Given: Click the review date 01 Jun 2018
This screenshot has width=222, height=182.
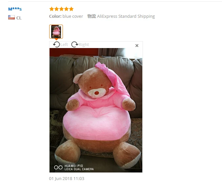Looking at the screenshot, I should pos(67,178).
